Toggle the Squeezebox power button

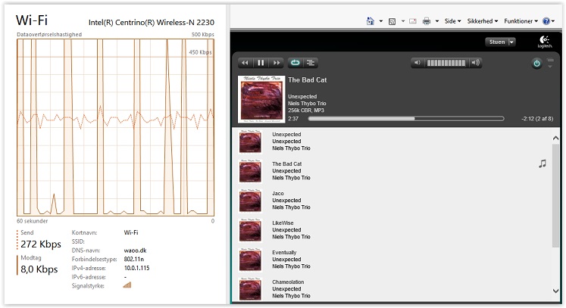click(x=536, y=64)
